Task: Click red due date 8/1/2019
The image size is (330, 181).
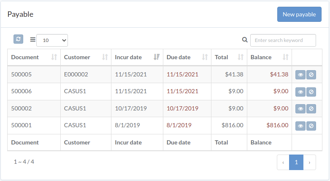Action: pyautogui.click(x=179, y=125)
